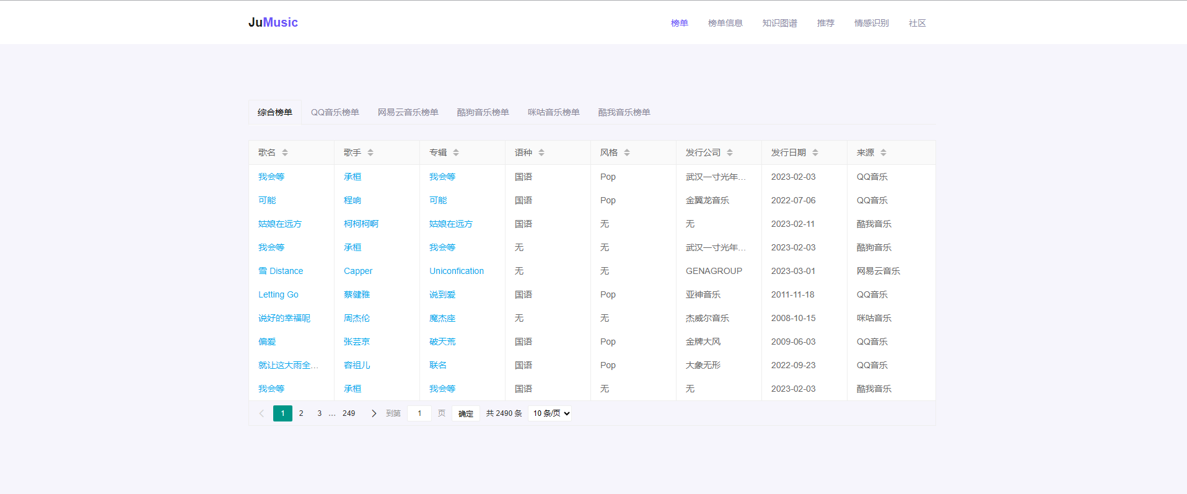Switch to 酷狗音乐榜单 tab
This screenshot has height=494, width=1187.
point(483,112)
